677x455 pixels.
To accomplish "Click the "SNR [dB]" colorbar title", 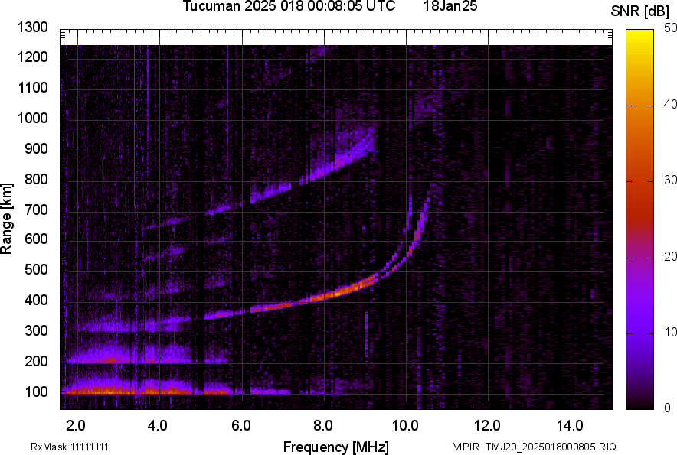I will (x=639, y=11).
